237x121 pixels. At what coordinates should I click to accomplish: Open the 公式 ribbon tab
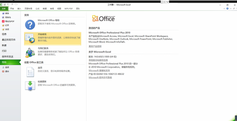coord(38,9)
